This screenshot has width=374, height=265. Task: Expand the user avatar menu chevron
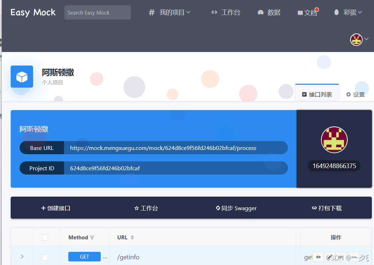[367, 39]
